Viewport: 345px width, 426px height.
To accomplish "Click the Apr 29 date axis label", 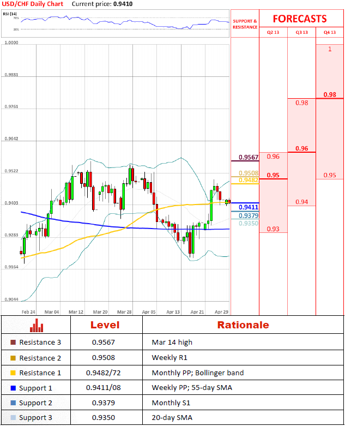I will pyautogui.click(x=221, y=312).
